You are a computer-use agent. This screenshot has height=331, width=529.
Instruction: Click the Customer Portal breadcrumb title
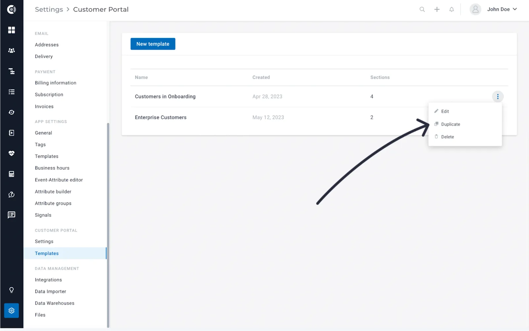[x=101, y=9]
